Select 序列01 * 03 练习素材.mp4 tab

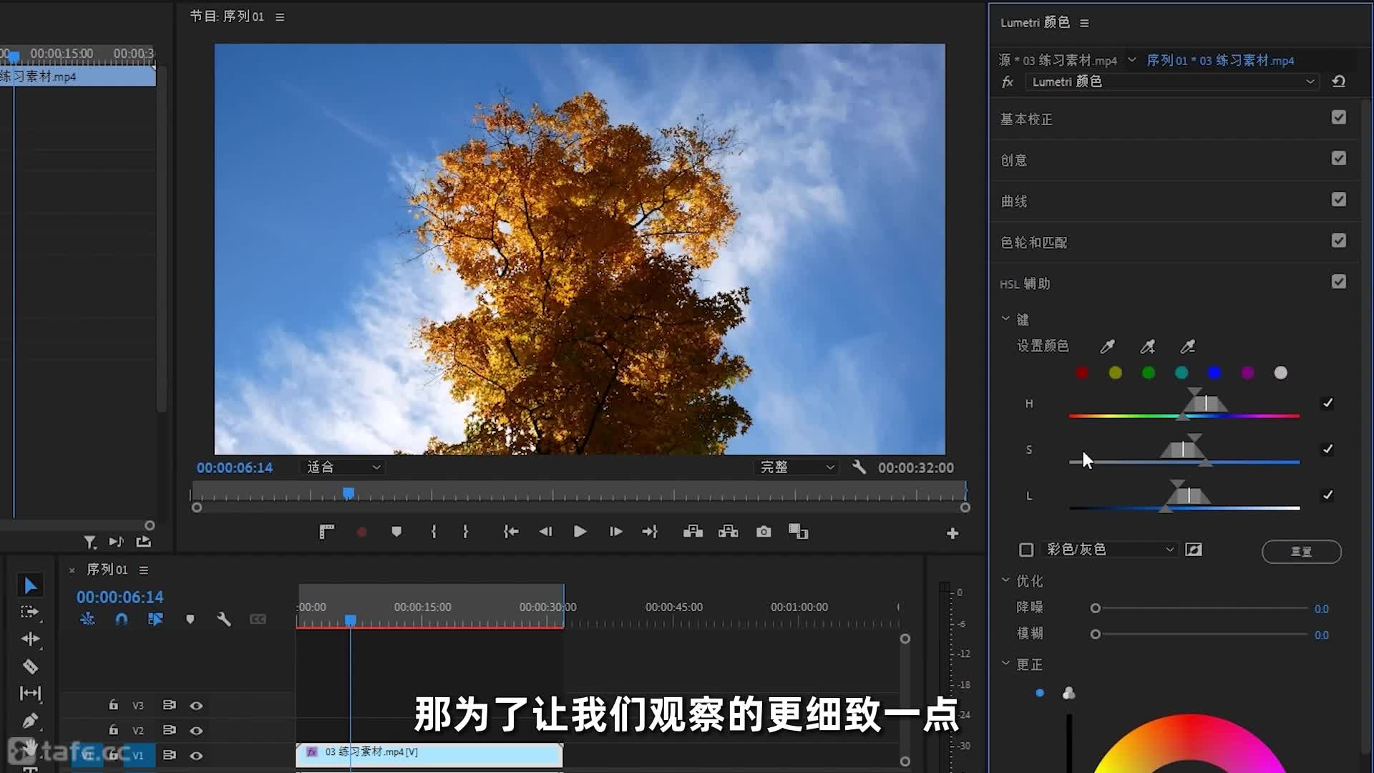(x=1220, y=60)
